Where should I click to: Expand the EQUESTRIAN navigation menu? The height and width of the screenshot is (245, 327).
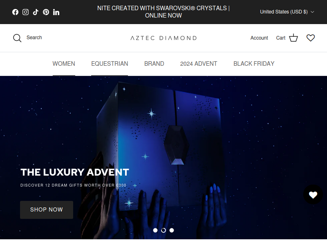pos(110,64)
